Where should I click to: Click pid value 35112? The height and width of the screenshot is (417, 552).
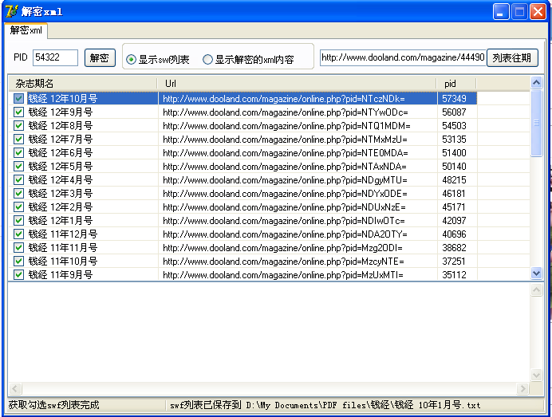click(454, 275)
